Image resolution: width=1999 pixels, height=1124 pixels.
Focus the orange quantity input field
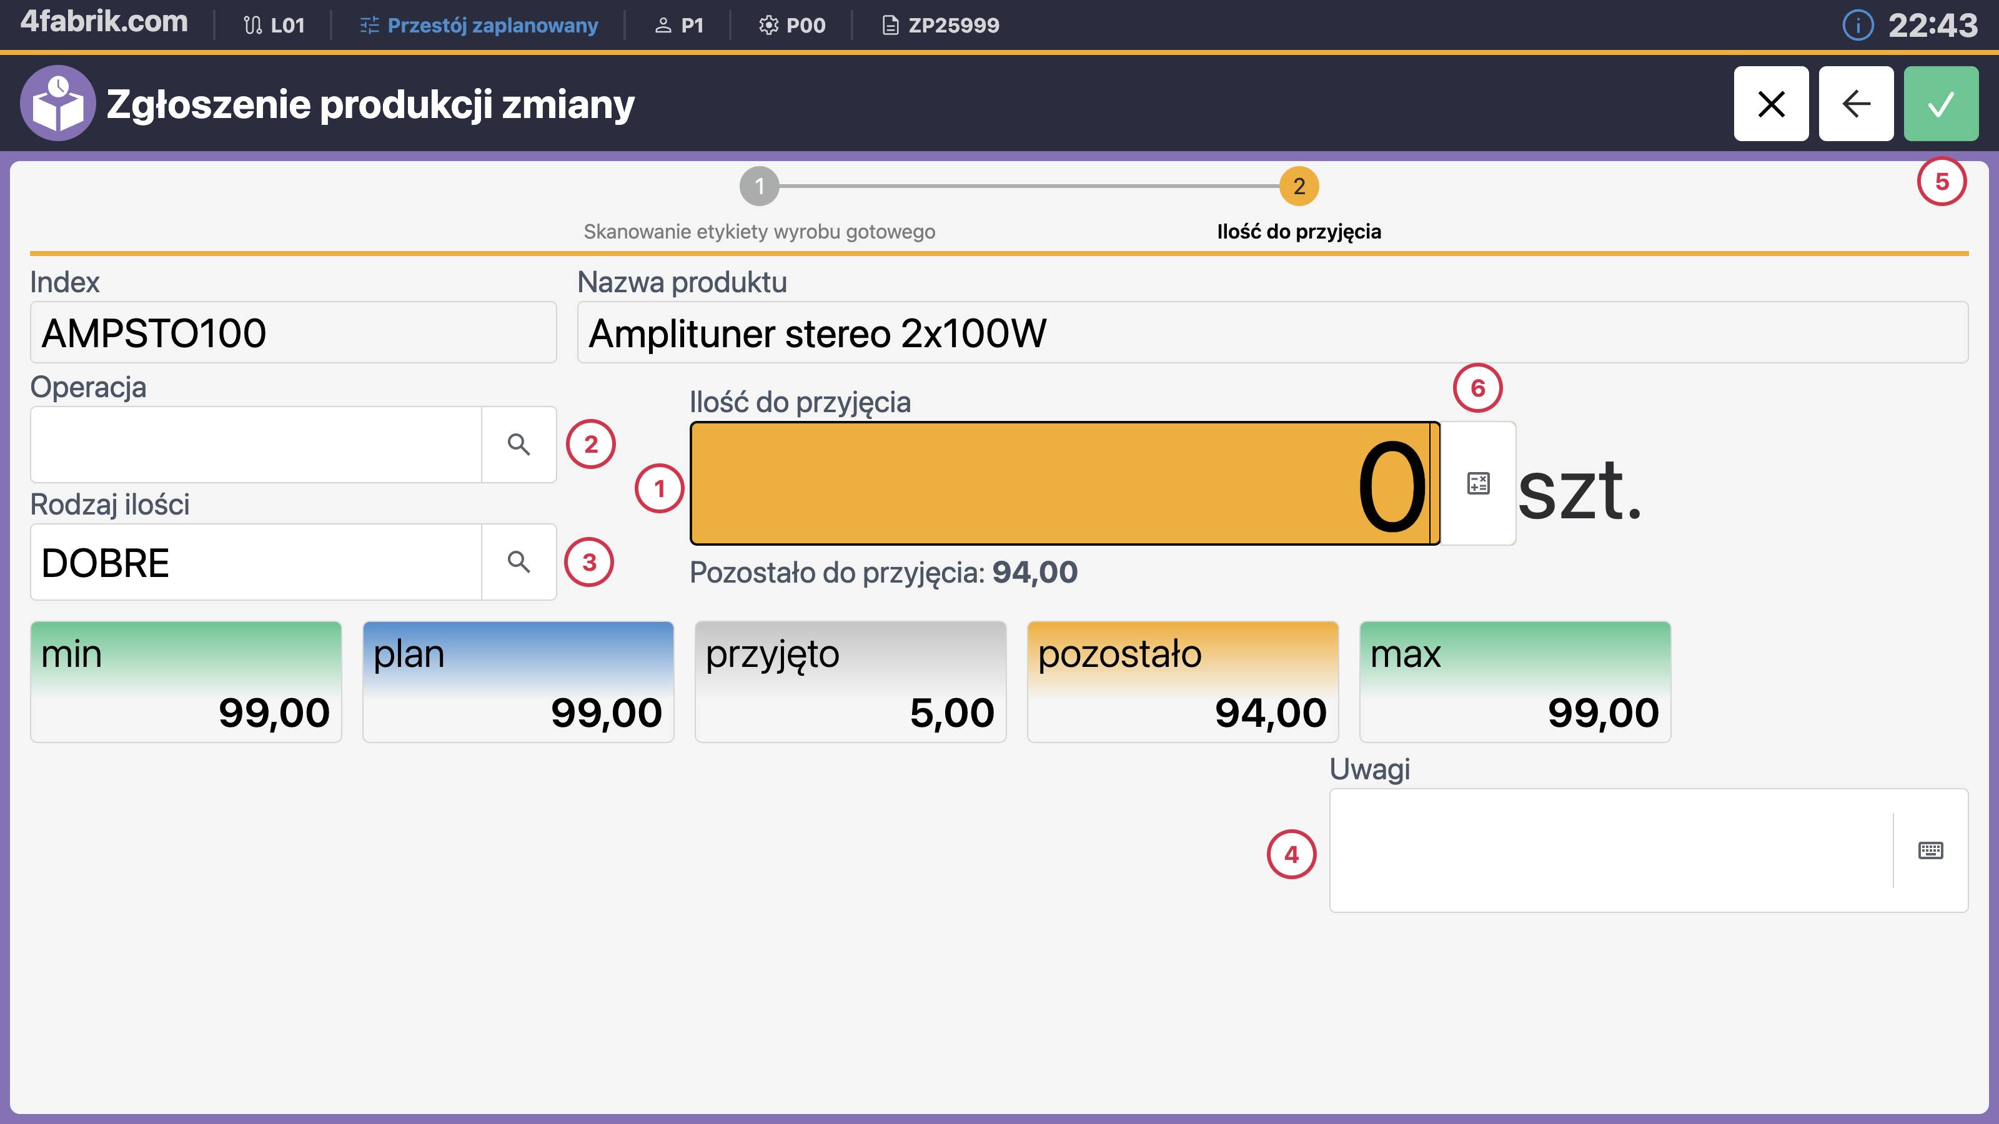tap(1063, 483)
